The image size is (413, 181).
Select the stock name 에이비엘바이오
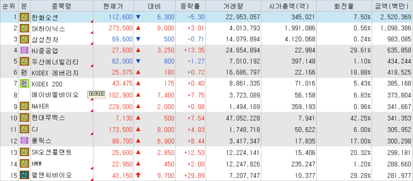tap(55, 95)
